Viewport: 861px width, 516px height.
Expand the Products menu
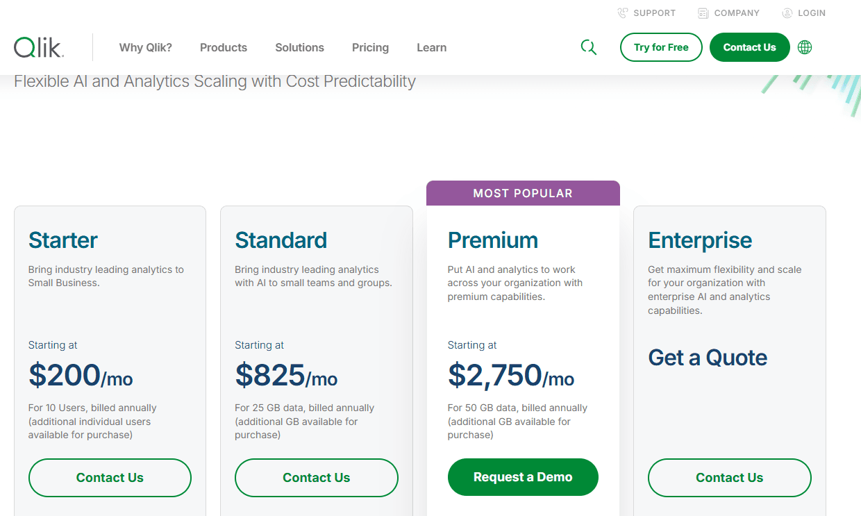[x=224, y=47]
